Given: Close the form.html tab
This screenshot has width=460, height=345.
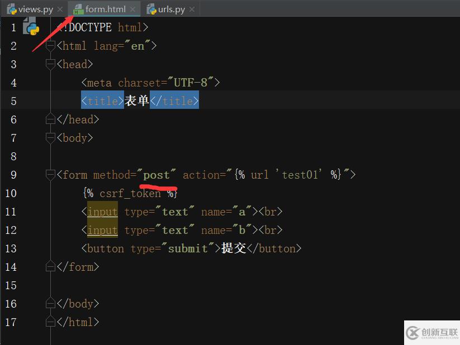Looking at the screenshot, I should coord(132,9).
